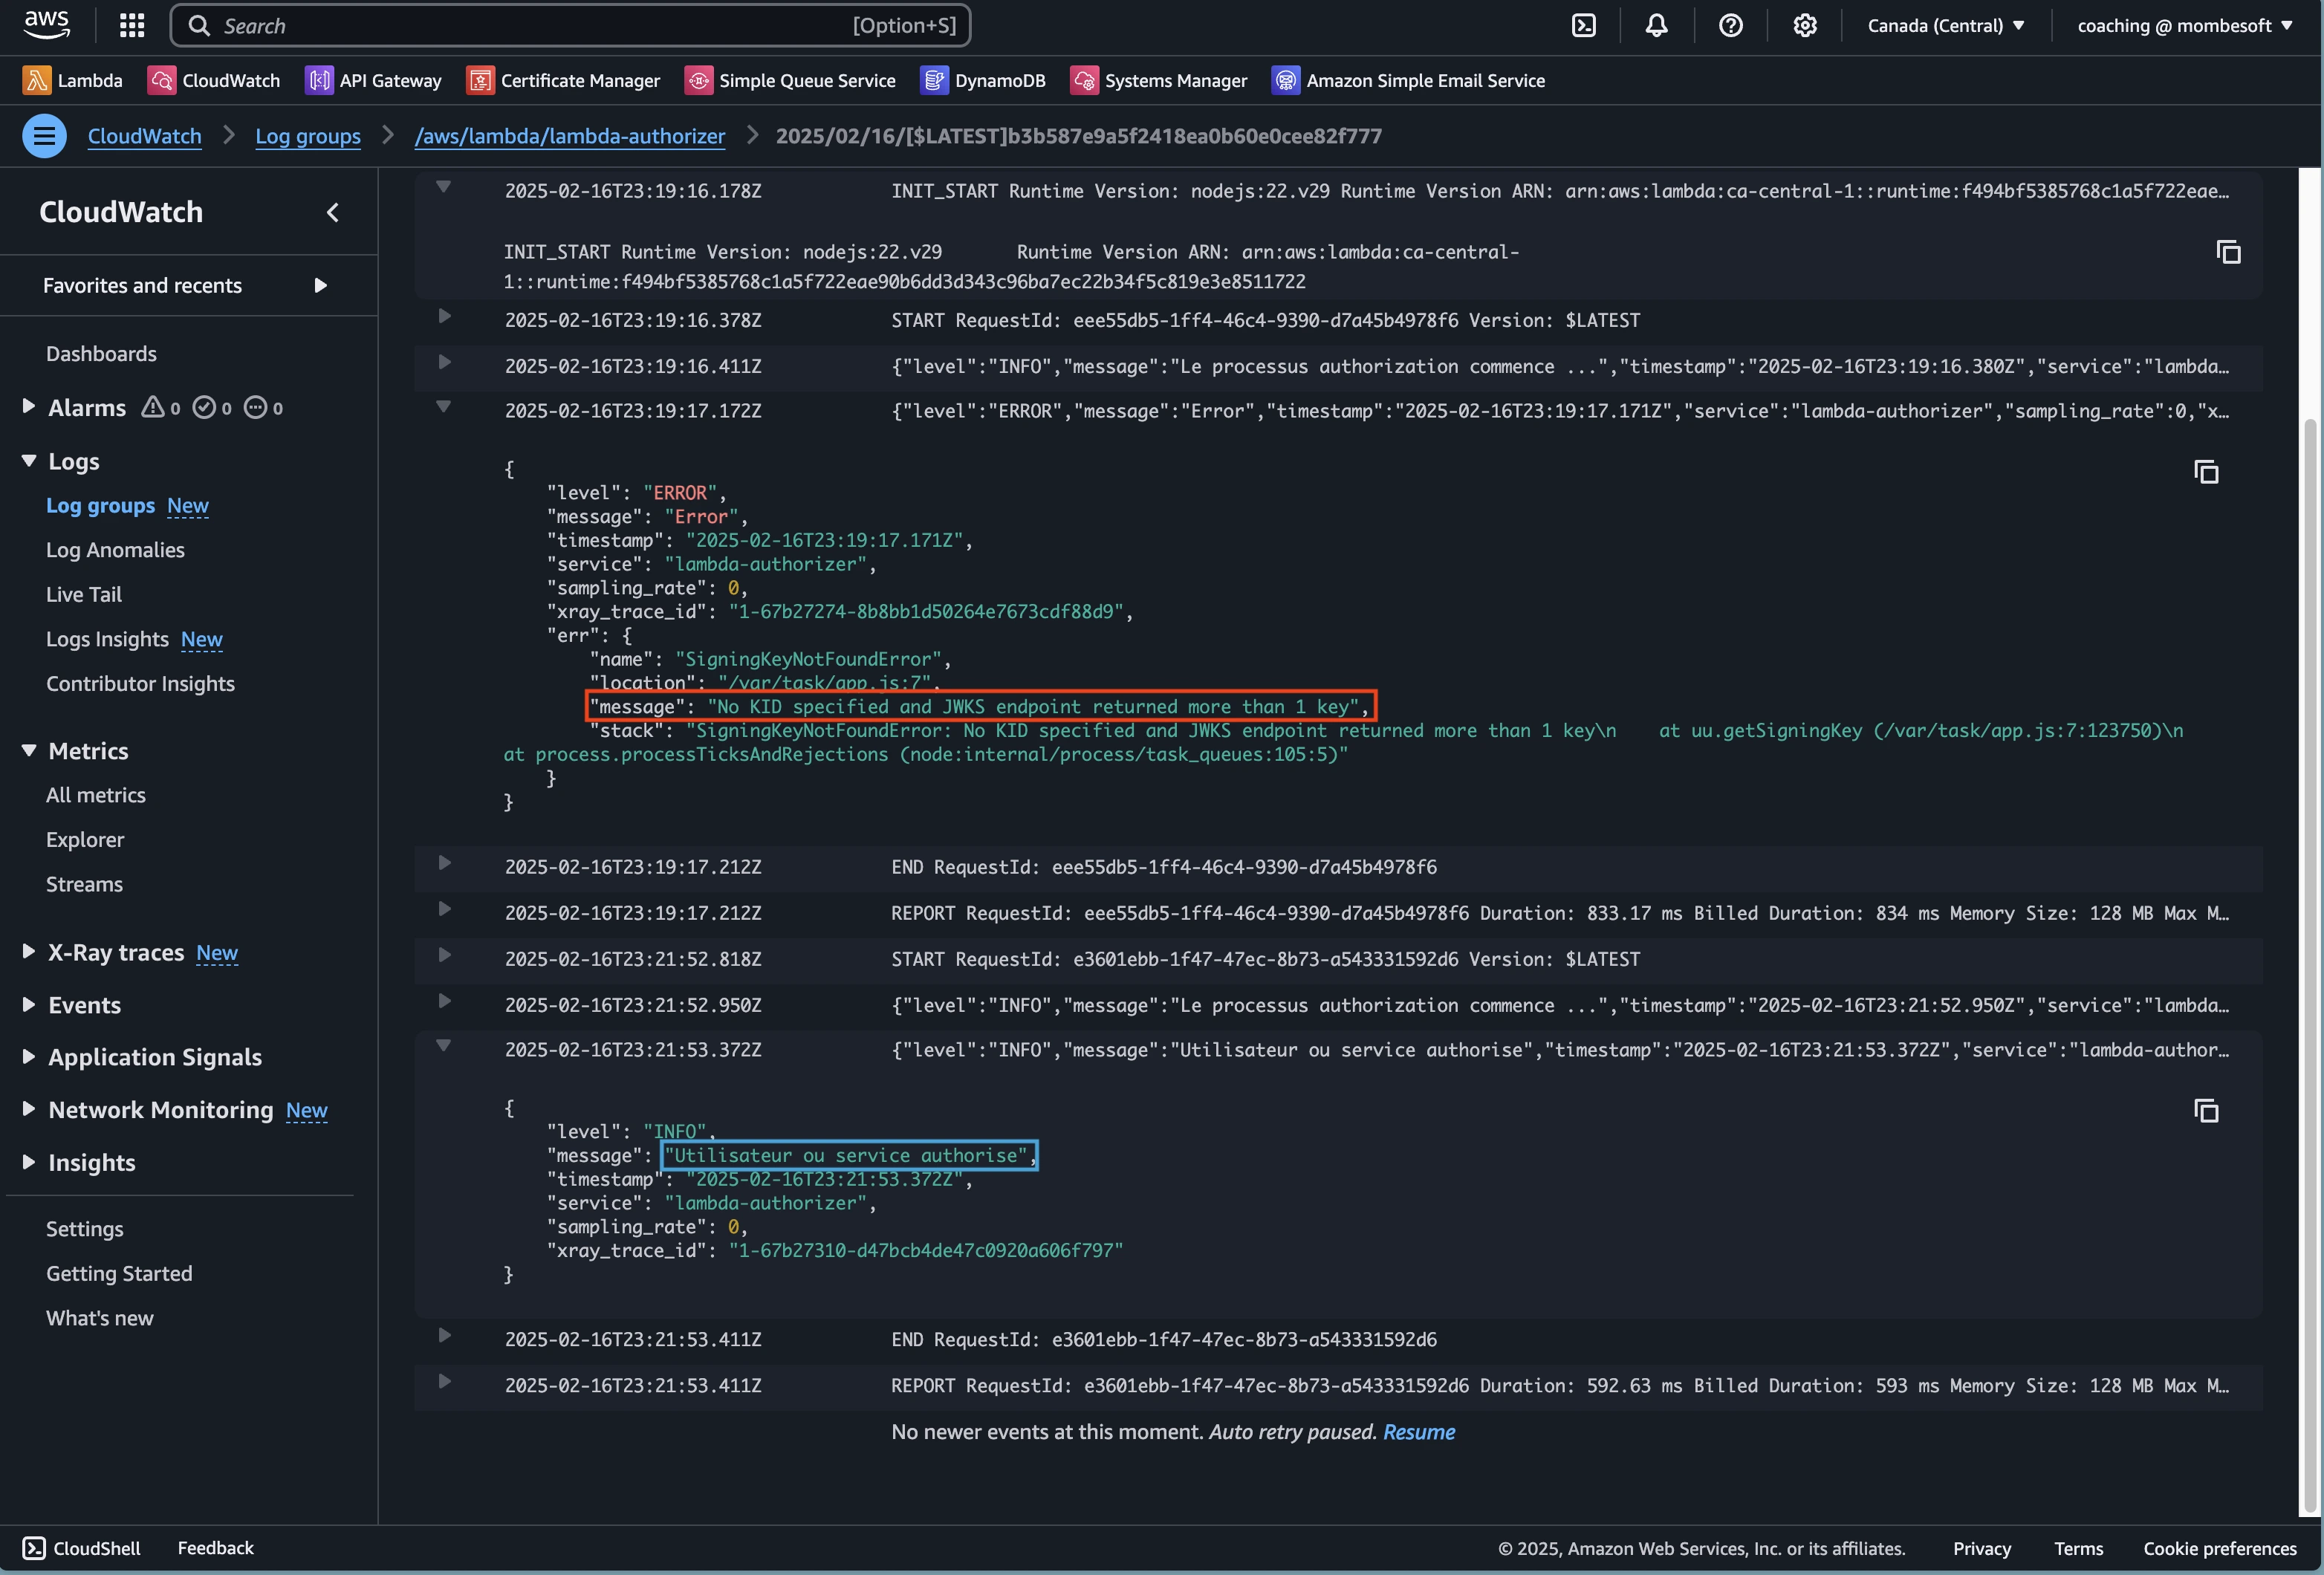Expand the Insights section
Screen dimensions: 2324x1575
(x=28, y=1162)
